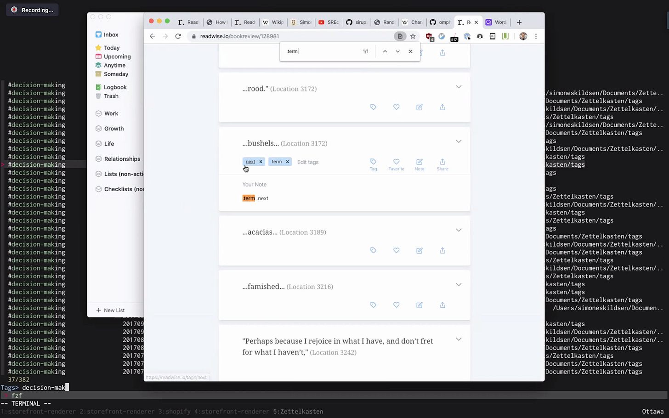Expand the 'Perhaps because I rejoice' card

point(459,339)
